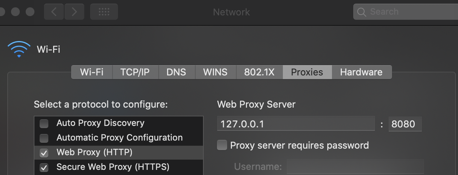Switch to the Hardware tab
This screenshot has height=175, width=458.
click(x=361, y=72)
